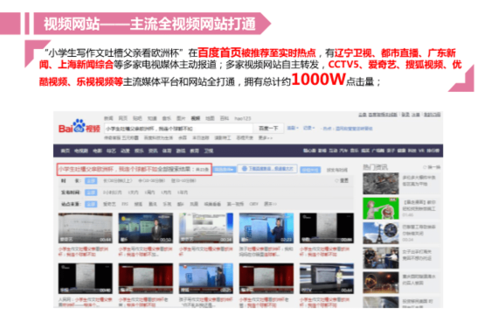Select the 全部 option in 时长 filter row
This screenshot has width=498, height=315.
pos(91,181)
